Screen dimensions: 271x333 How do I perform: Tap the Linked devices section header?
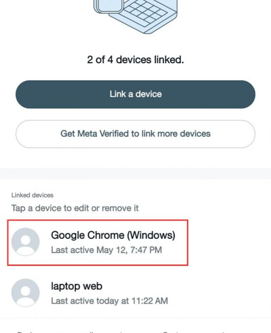[x=32, y=195]
